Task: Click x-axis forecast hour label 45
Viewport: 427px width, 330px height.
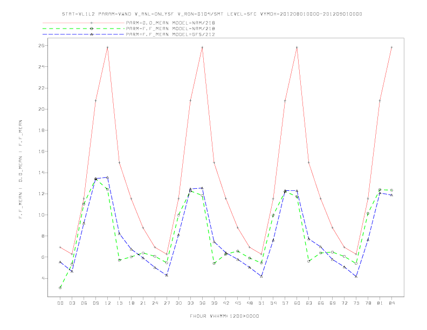Action: 238,303
